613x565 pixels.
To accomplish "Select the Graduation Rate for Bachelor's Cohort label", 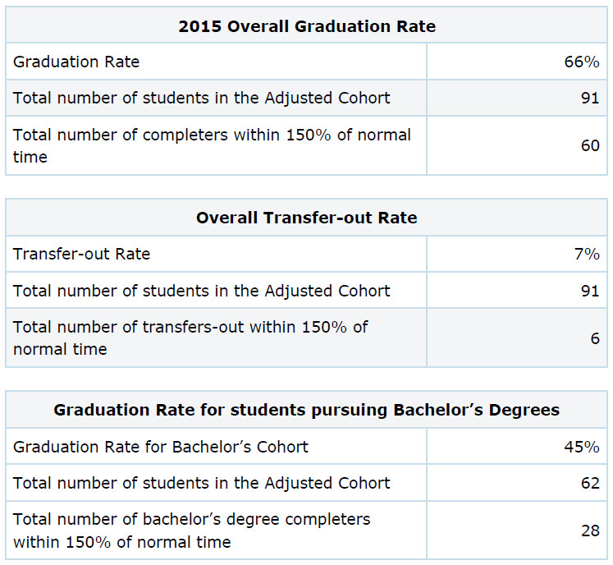I will (161, 447).
